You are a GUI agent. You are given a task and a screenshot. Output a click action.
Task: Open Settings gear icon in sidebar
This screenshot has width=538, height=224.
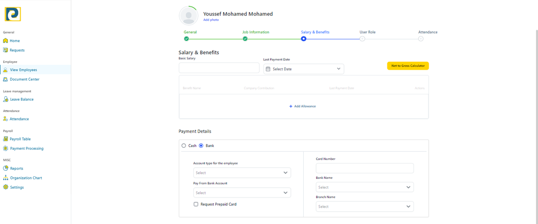tap(5, 187)
